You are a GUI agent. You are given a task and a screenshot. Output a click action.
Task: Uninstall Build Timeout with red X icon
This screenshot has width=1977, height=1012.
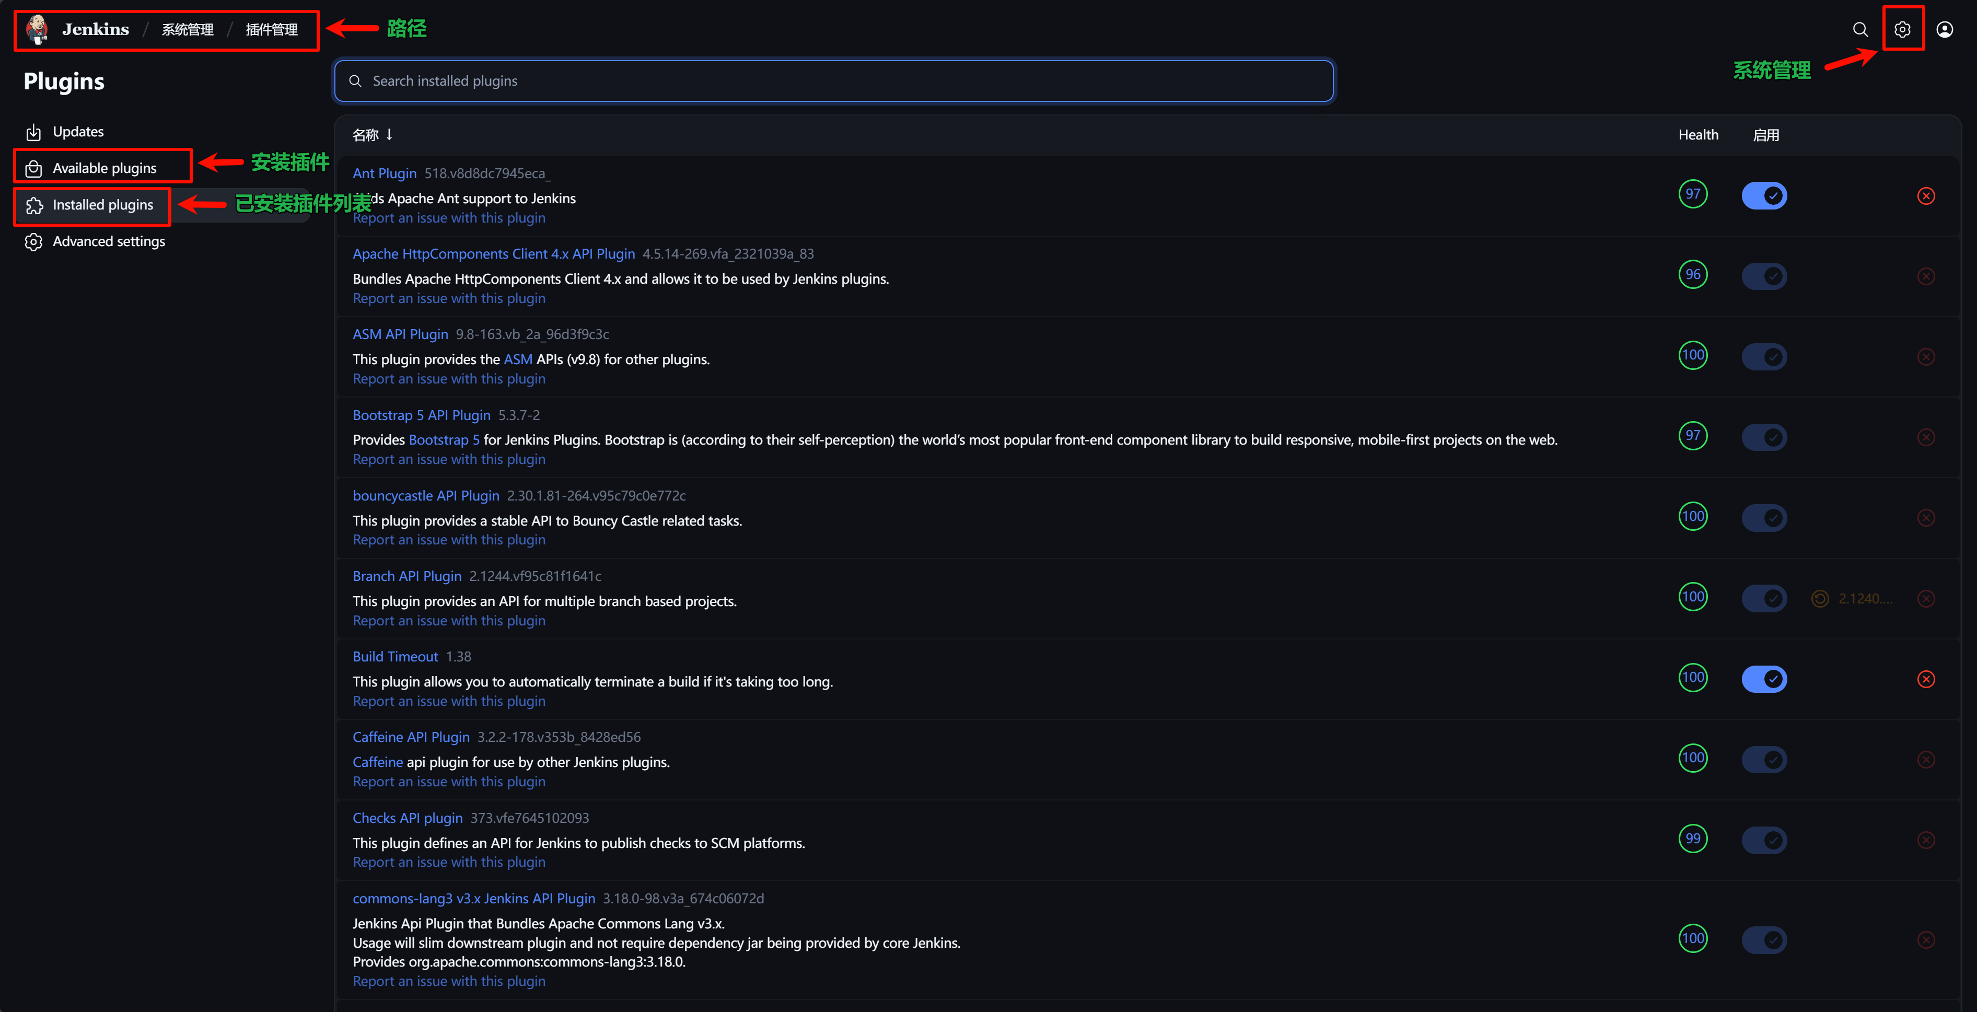[x=1926, y=679]
